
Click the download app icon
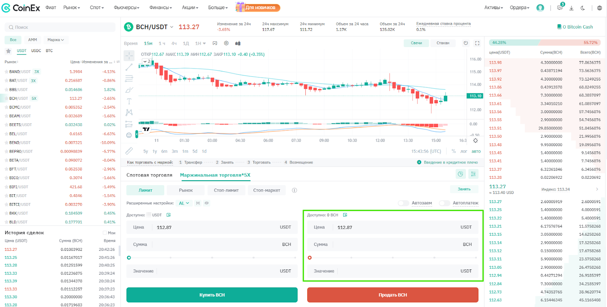(571, 8)
